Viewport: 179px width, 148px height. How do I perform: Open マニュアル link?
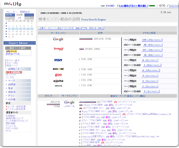pyautogui.click(x=11, y=126)
